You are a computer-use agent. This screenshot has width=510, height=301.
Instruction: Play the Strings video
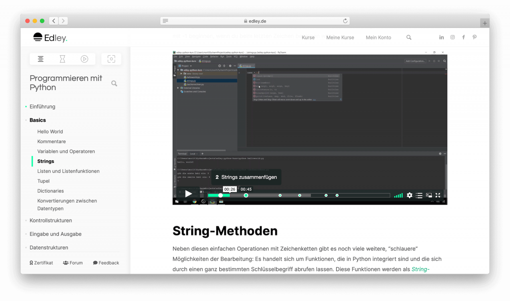tap(188, 194)
